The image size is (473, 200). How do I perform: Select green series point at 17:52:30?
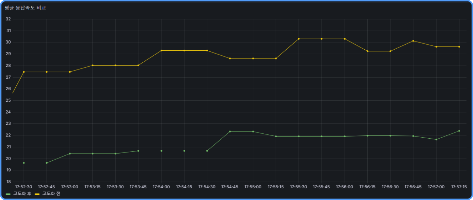(24, 163)
